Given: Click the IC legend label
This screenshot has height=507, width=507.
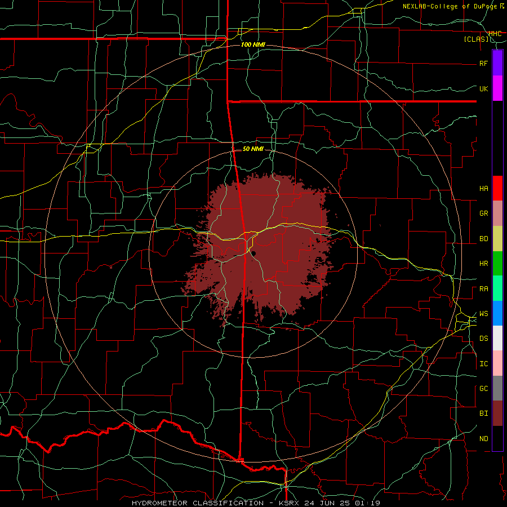Looking at the screenshot, I should click(x=483, y=364).
